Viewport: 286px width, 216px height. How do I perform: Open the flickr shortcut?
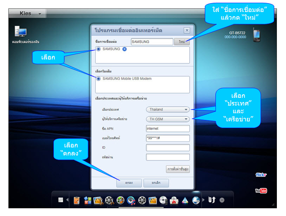tap(261, 175)
